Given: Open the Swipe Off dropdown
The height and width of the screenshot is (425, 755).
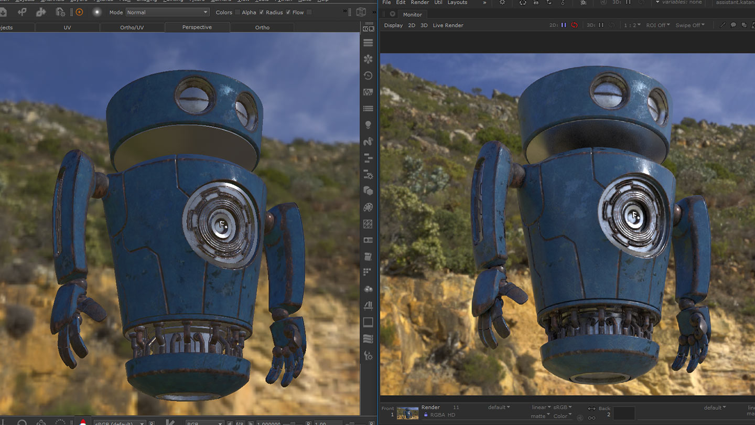Looking at the screenshot, I should point(690,25).
